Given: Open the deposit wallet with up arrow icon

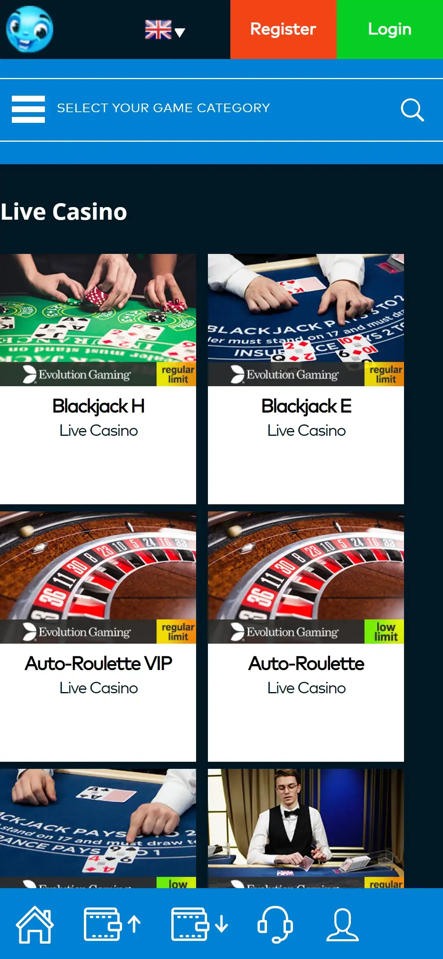Looking at the screenshot, I should point(112,924).
